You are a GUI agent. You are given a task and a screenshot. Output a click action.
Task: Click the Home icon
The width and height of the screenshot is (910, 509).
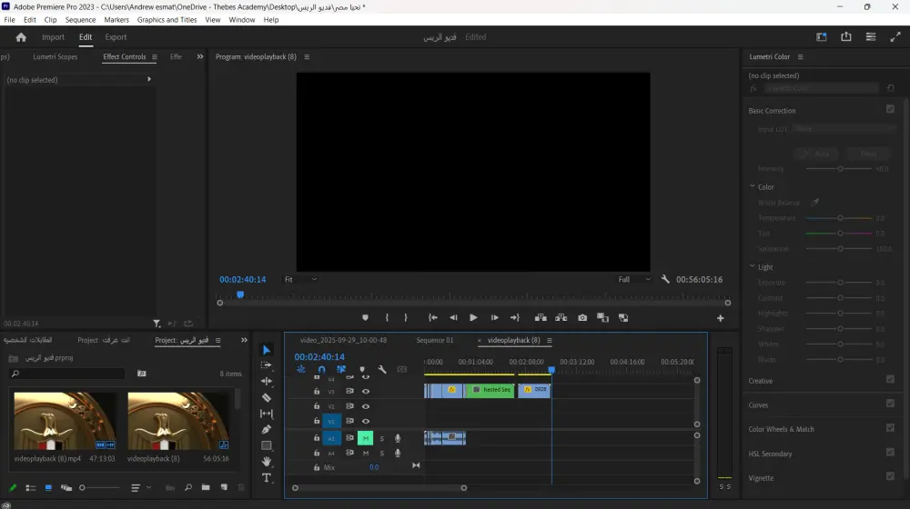pyautogui.click(x=21, y=37)
